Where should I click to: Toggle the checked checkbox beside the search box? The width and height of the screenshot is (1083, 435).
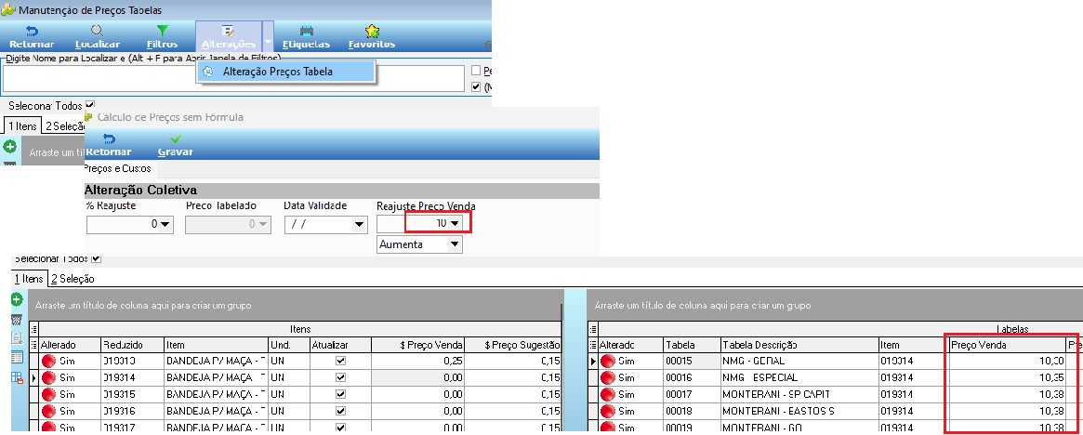coord(475,86)
